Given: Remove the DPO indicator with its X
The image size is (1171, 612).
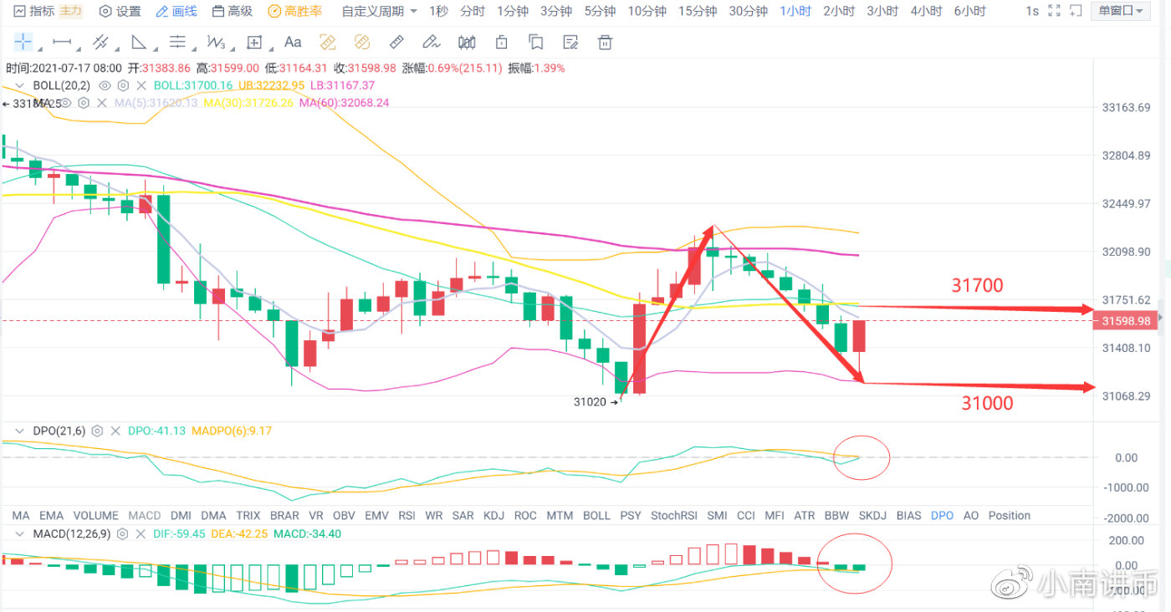Looking at the screenshot, I should [115, 431].
